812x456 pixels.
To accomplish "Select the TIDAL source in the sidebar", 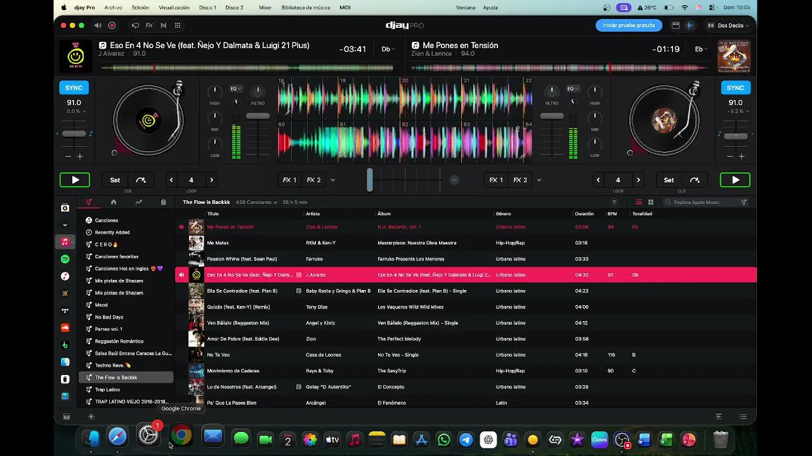I will coord(65,310).
